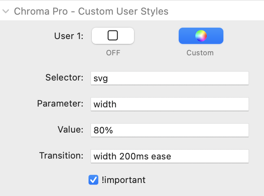Viewport: 264px width, 196px height.
Task: Activate the blue Custom style button
Action: coord(201,36)
